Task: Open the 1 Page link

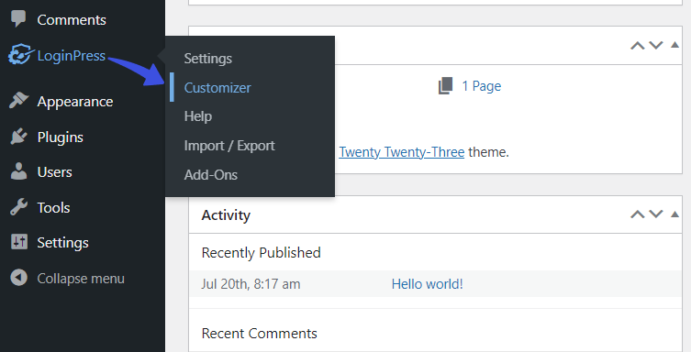Action: [481, 86]
